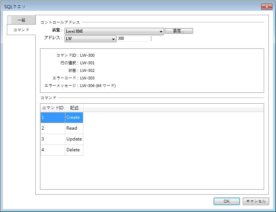
Task: Select the Update command row
Action: click(x=74, y=139)
